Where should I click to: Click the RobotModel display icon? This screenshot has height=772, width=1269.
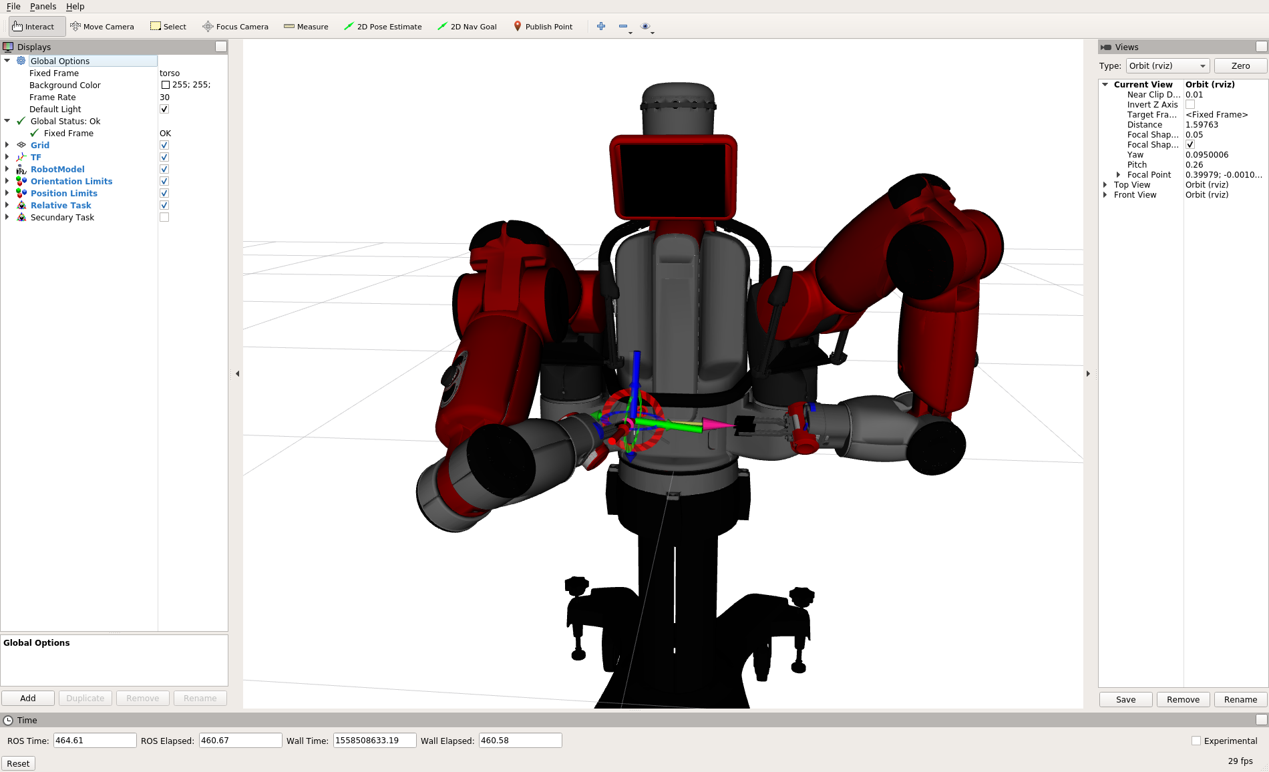21,169
